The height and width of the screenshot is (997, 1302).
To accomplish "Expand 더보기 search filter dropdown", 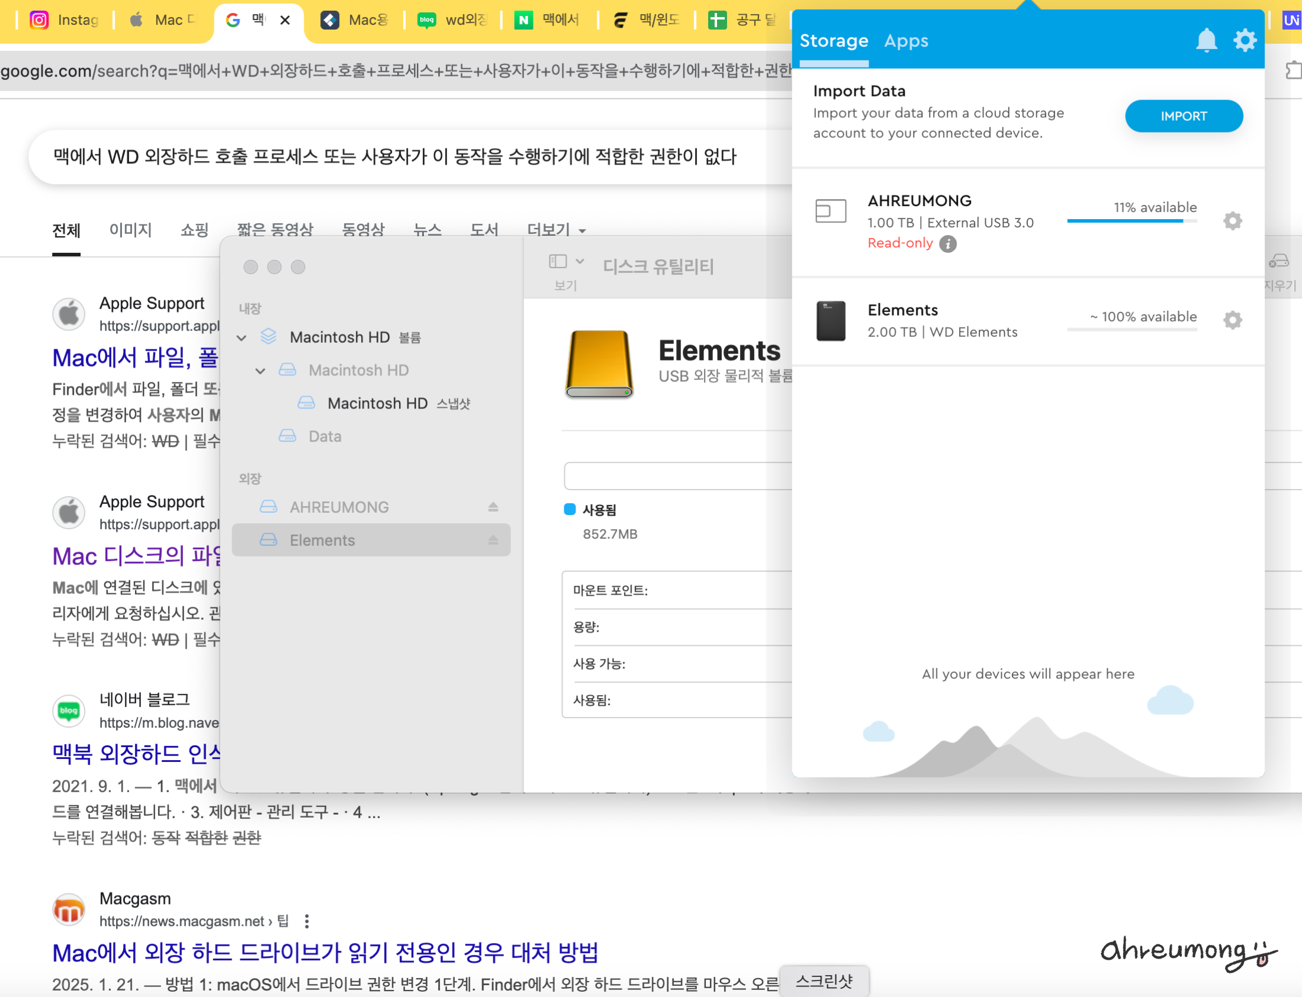I will (x=556, y=230).
